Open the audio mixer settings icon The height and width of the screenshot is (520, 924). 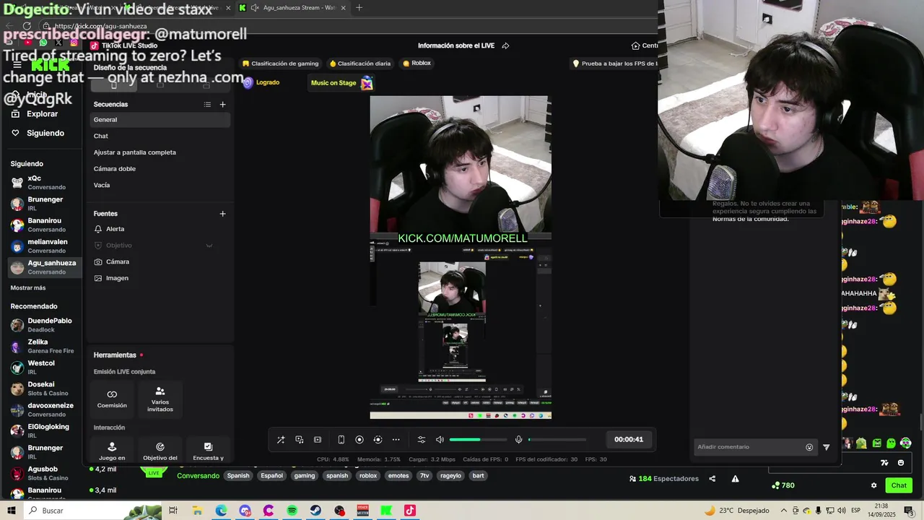[422, 440]
